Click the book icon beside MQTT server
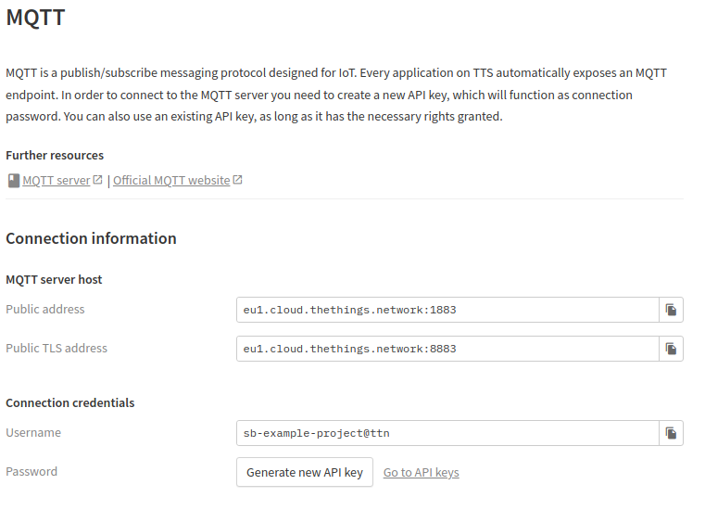The height and width of the screenshot is (510, 705). [13, 181]
